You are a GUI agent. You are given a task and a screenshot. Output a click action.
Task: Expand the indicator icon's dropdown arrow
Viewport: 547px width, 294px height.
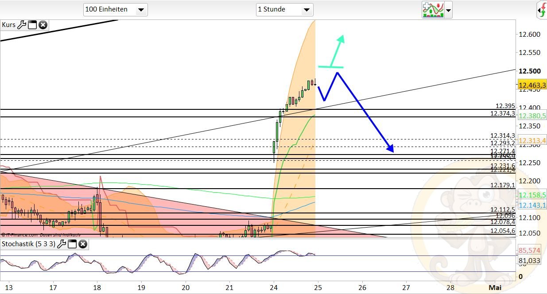(448, 10)
